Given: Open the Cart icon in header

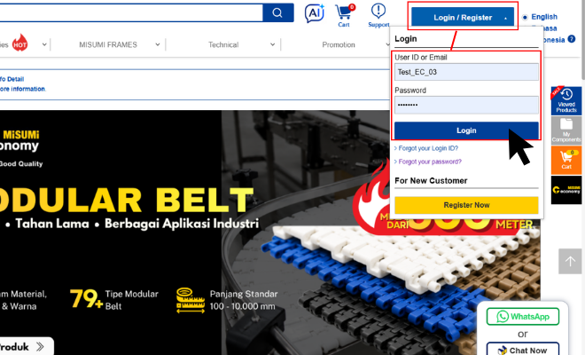Looking at the screenshot, I should pos(345,16).
